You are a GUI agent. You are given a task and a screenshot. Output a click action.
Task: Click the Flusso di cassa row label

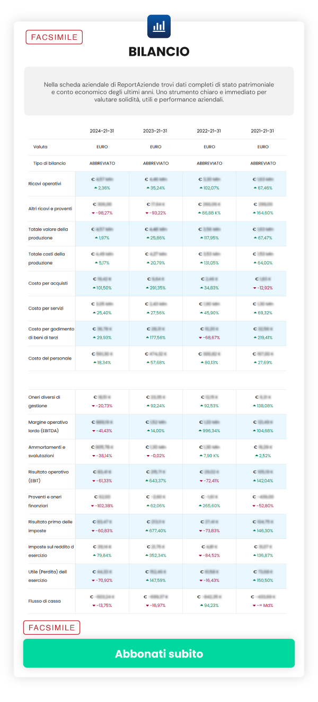coord(45,601)
